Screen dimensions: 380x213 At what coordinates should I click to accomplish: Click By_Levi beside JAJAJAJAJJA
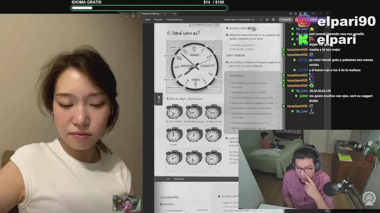click(302, 91)
